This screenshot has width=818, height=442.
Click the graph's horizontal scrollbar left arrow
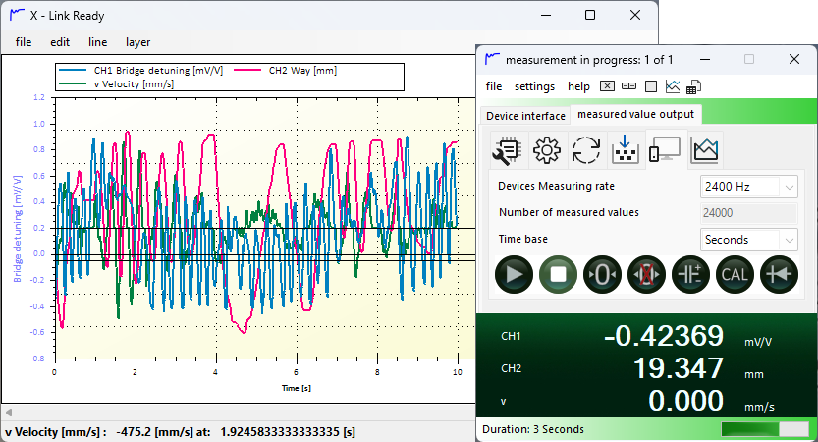(x=9, y=412)
